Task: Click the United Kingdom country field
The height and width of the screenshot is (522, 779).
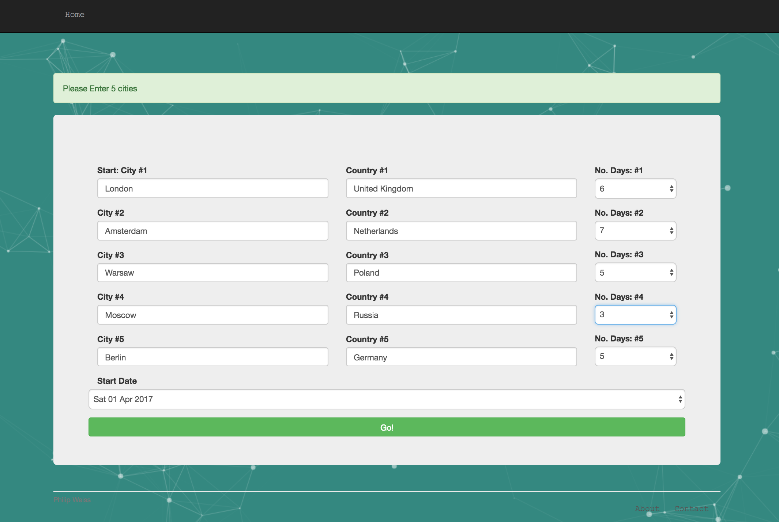Action: (x=461, y=189)
